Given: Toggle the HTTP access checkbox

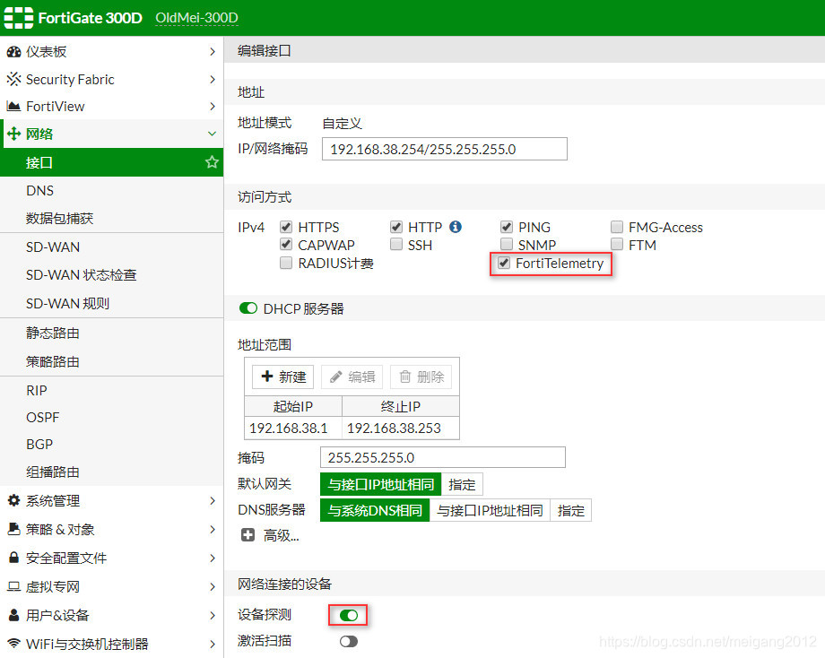Looking at the screenshot, I should click(396, 227).
